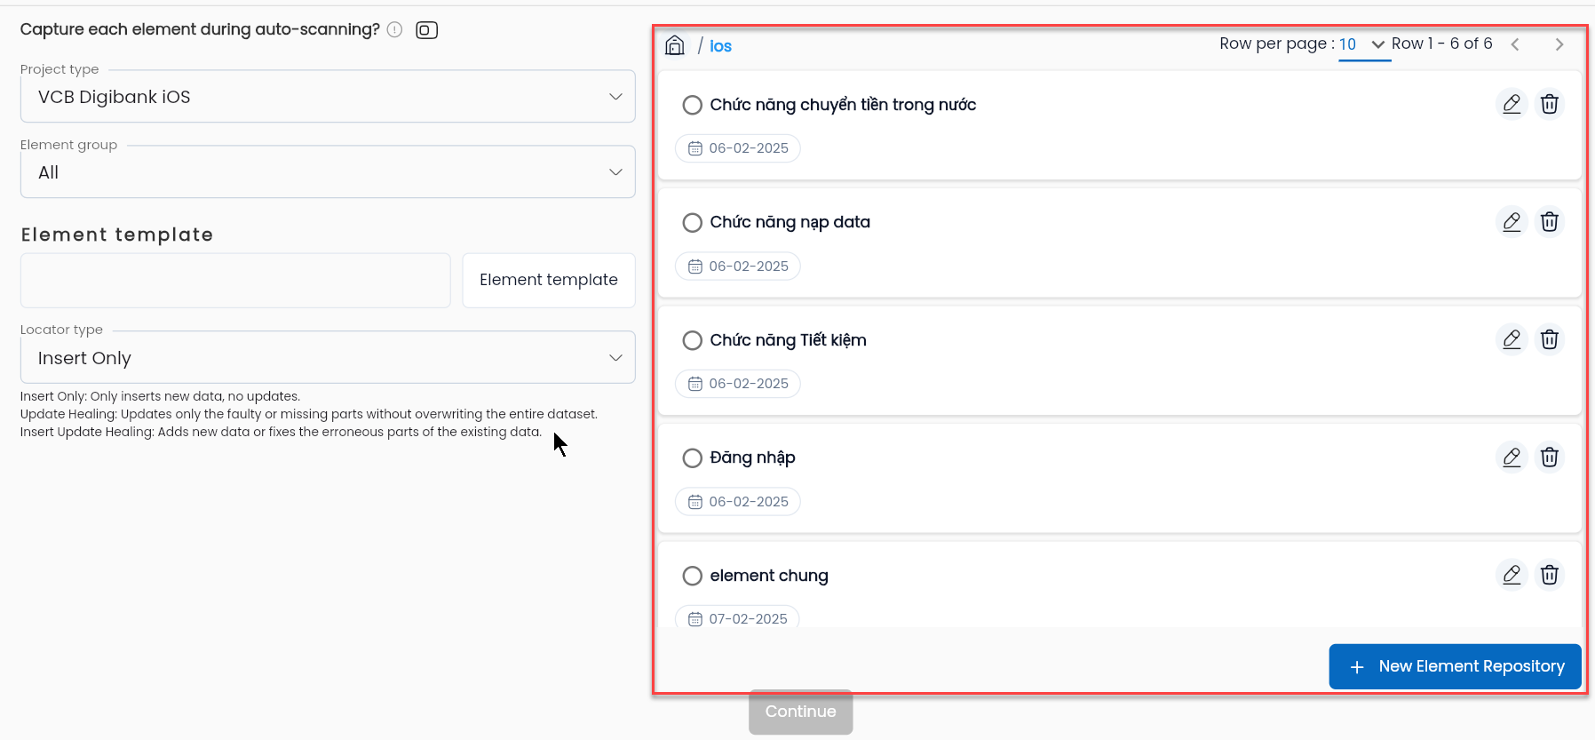Screen dimensions: 1595x740
Task: Open the Locator type dropdown
Action: click(328, 358)
